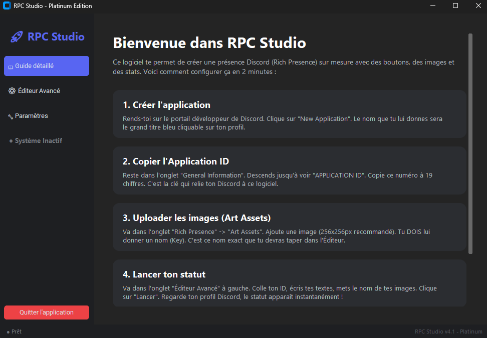This screenshot has width=487, height=338.
Task: Open the Paramètres tab
Action: 47,116
